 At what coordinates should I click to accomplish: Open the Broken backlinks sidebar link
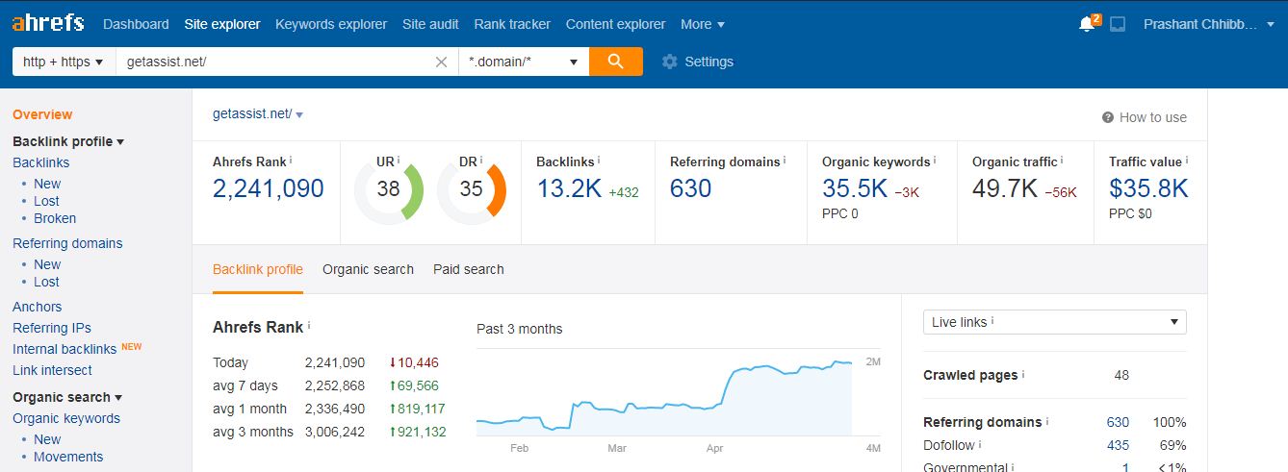(55, 218)
